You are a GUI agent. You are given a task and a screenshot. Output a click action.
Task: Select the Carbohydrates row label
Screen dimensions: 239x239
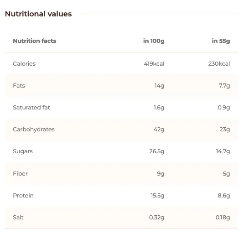click(34, 130)
